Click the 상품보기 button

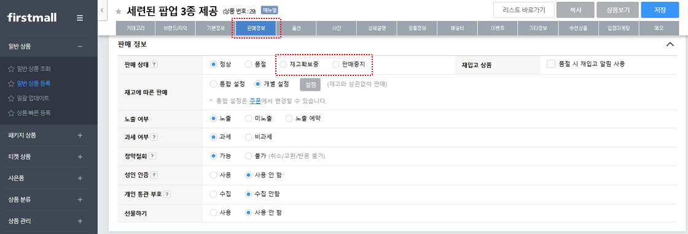(618, 10)
